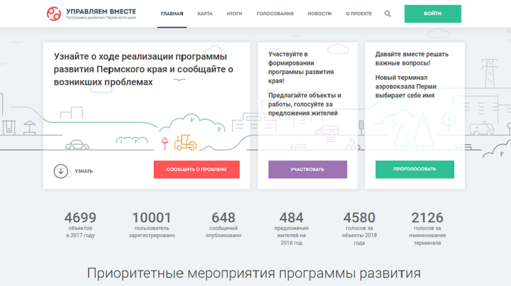Click the green Войти button
Viewport: 511px width, 286px height.
tap(433, 14)
